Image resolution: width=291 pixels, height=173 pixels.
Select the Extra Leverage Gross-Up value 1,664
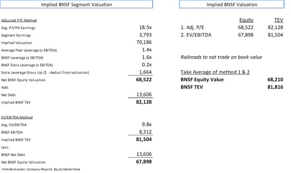tap(145, 72)
